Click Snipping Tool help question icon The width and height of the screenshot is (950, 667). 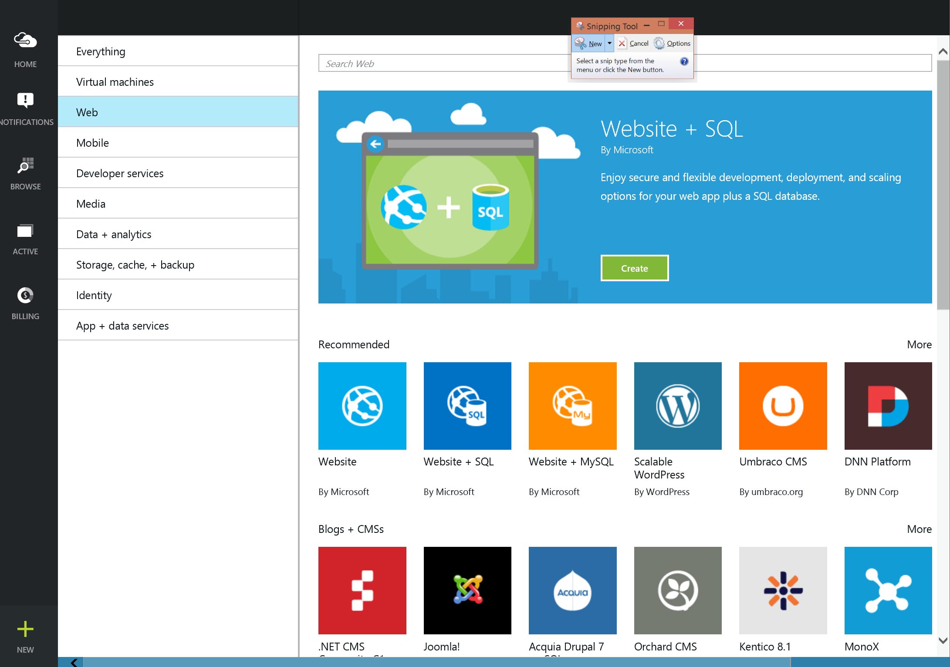tap(684, 61)
